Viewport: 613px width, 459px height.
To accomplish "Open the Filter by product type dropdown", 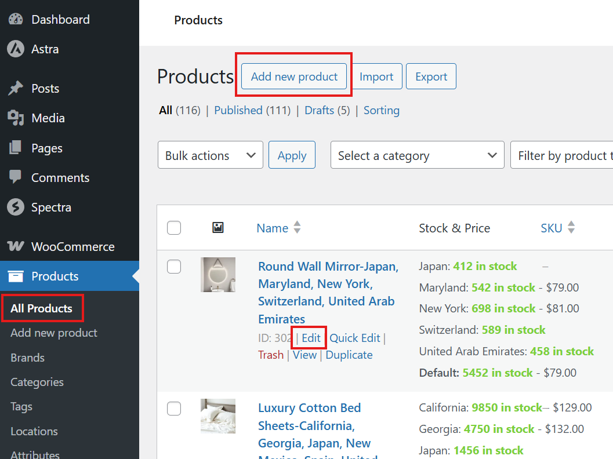I will tap(561, 155).
